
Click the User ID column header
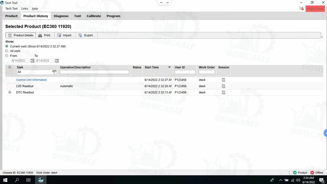[180, 67]
